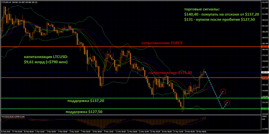Click the 133.310 price axis value
This screenshot has width=269, height=134.
tap(264, 103)
